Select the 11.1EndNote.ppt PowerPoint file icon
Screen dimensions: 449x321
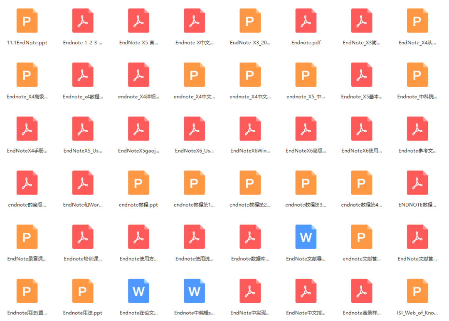coord(27,21)
